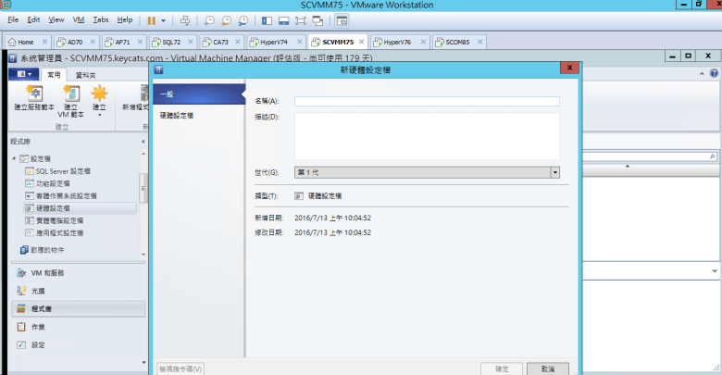722x375 pixels.
Task: Collapse the 設定檔 tree node
Action: [x=12, y=158]
